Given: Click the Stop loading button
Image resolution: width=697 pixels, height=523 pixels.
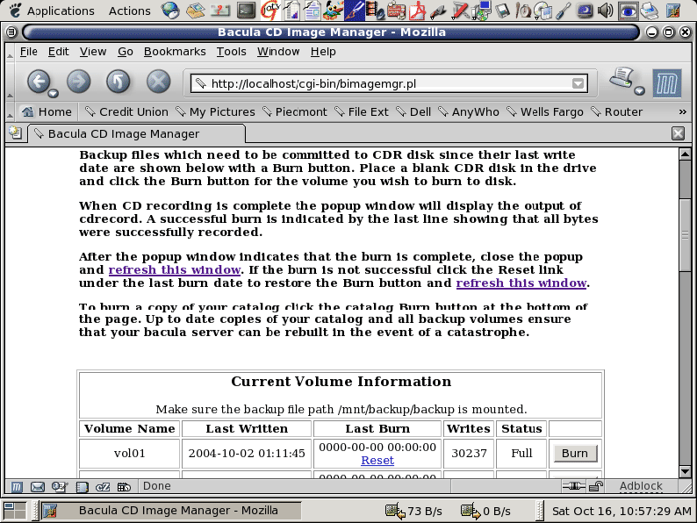Looking at the screenshot, I should (x=158, y=82).
